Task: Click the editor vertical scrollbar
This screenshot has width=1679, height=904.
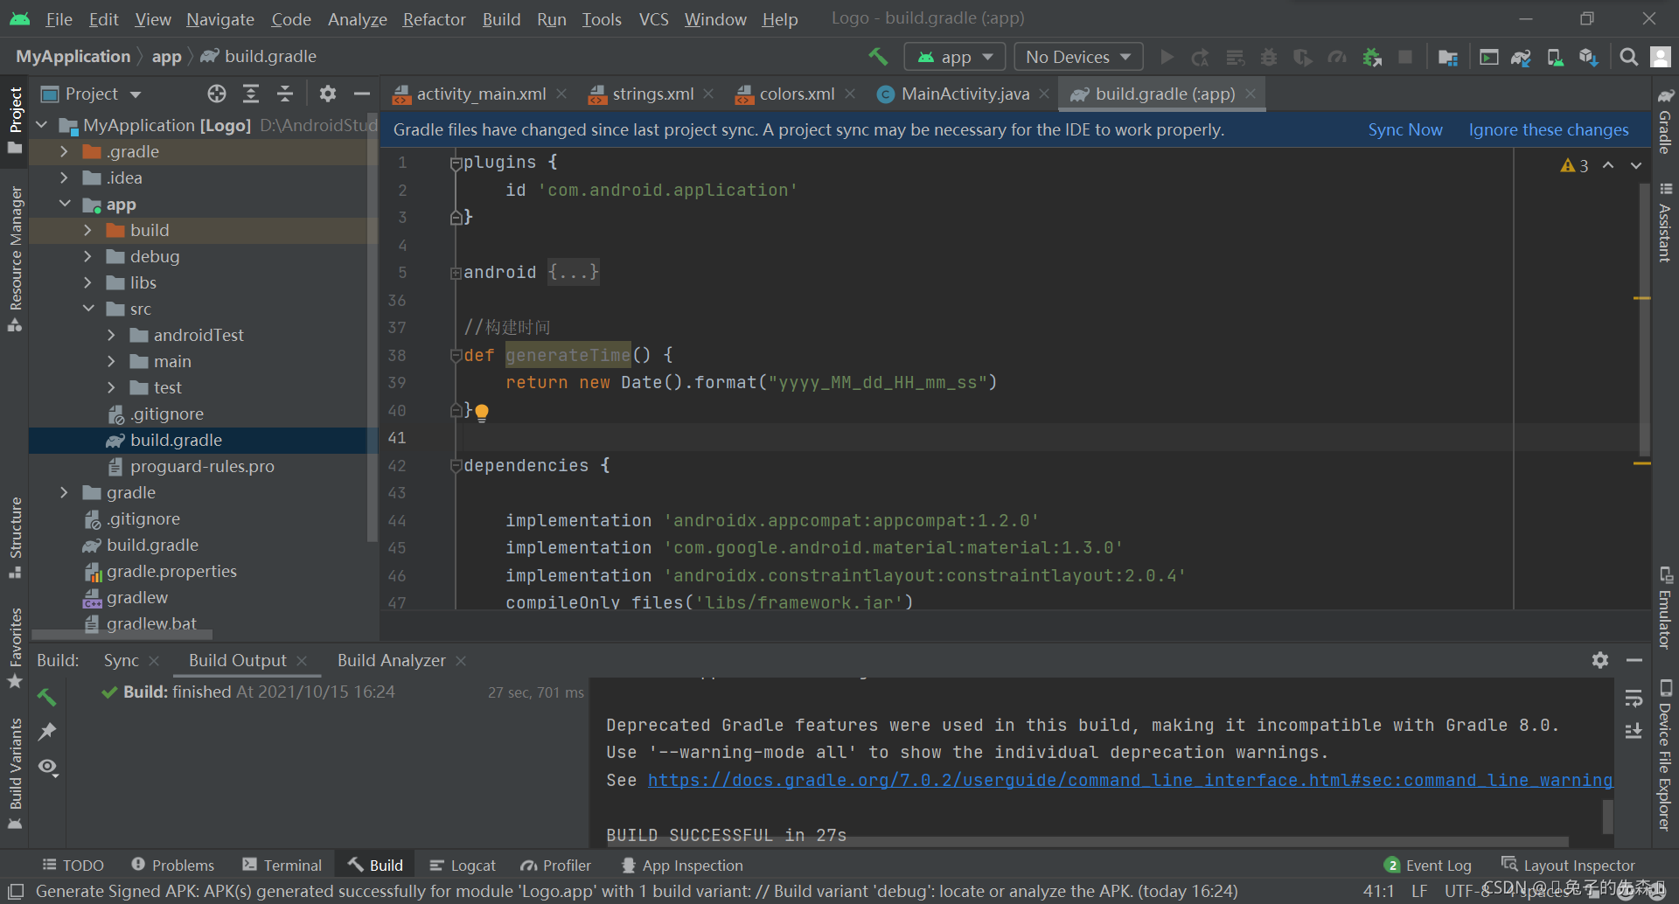Action: [1645, 321]
